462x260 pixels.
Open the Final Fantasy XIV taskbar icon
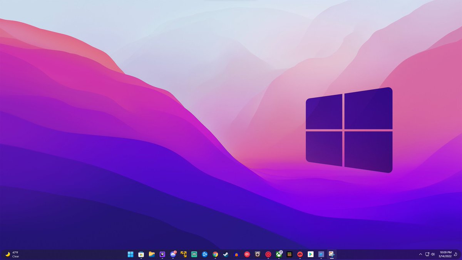(x=258, y=254)
